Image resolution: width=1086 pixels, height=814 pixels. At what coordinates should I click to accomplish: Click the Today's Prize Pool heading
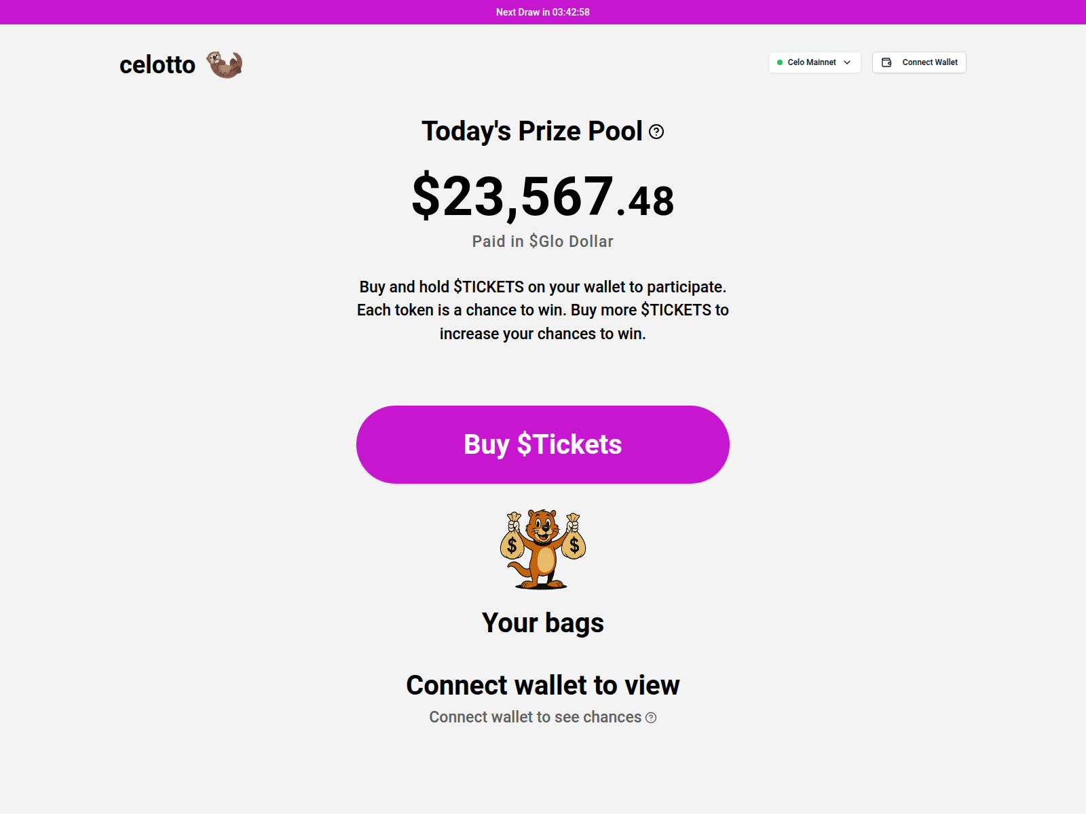pyautogui.click(x=532, y=131)
